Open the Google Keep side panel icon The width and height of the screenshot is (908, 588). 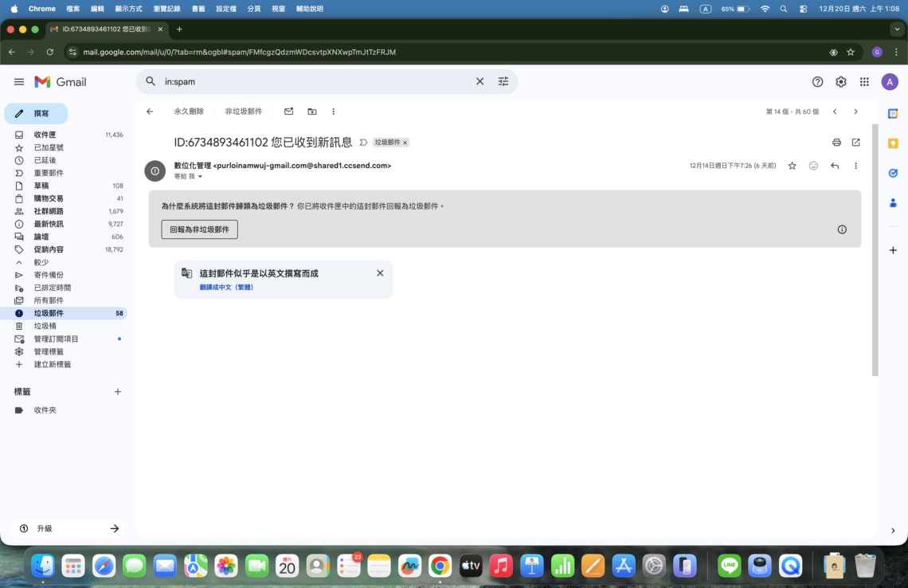(893, 143)
